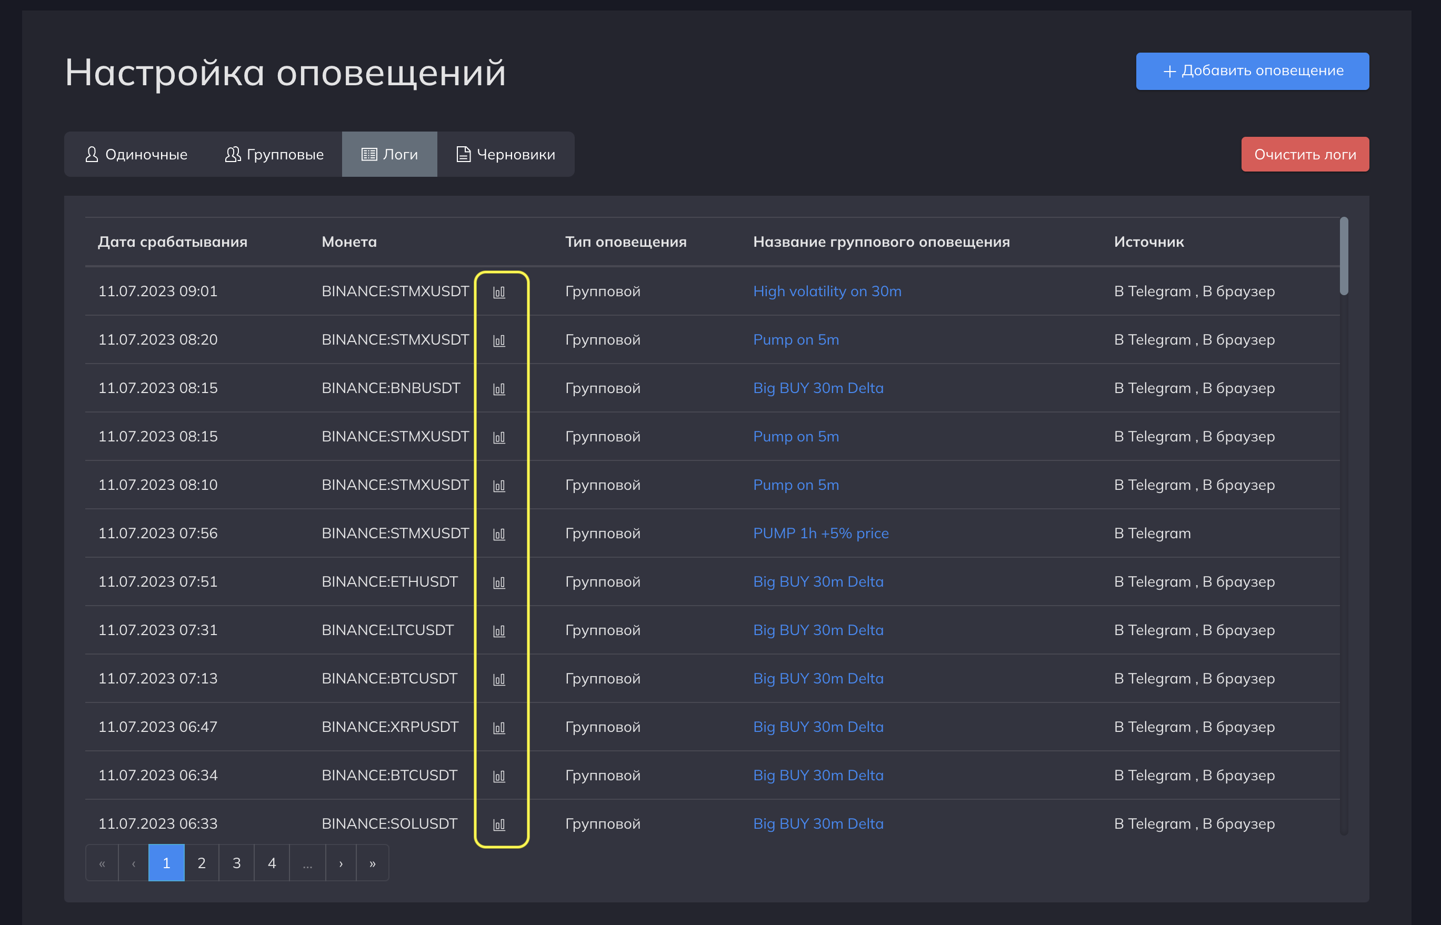
Task: Switch to the Групповые tab
Action: click(274, 154)
